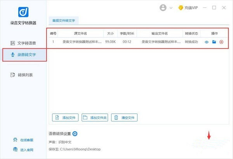Click the 字数/时长 column header
The image size is (233, 159).
pos(127,33)
